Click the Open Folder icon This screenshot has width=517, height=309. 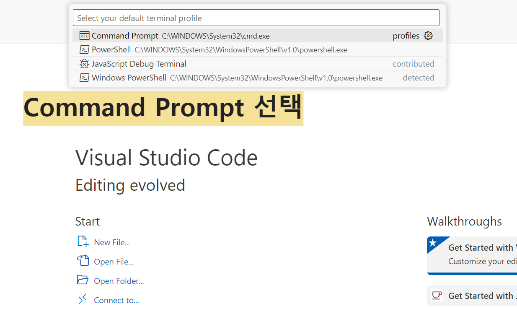point(83,280)
